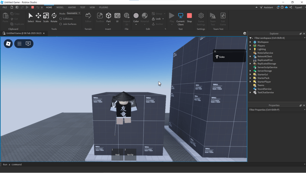Image resolution: width=306 pixels, height=173 pixels.
Task: Switch to the PLUGINS tab
Action: [104, 7]
